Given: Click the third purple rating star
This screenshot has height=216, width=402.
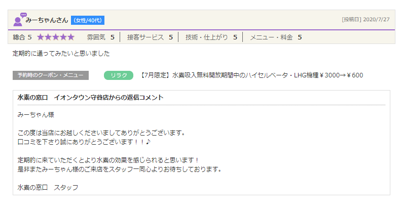Looking at the screenshot, I should coord(56,37).
